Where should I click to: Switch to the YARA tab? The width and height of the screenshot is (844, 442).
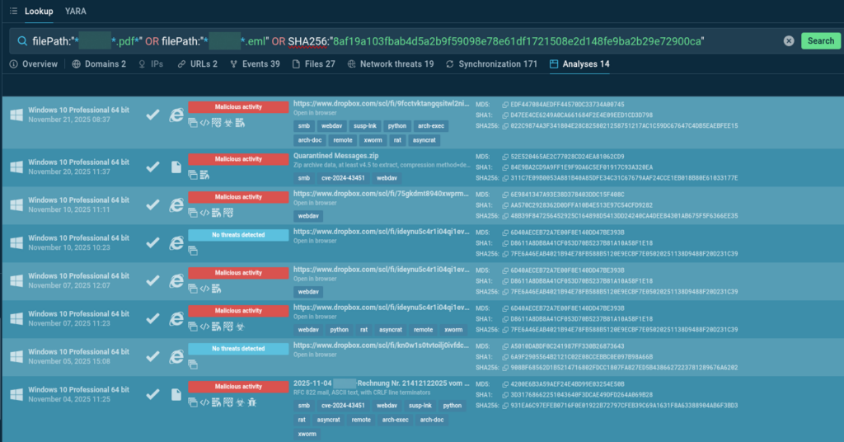(x=76, y=12)
